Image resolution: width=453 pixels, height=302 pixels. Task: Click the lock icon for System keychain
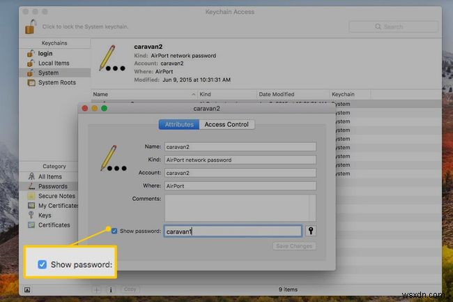tap(31, 27)
